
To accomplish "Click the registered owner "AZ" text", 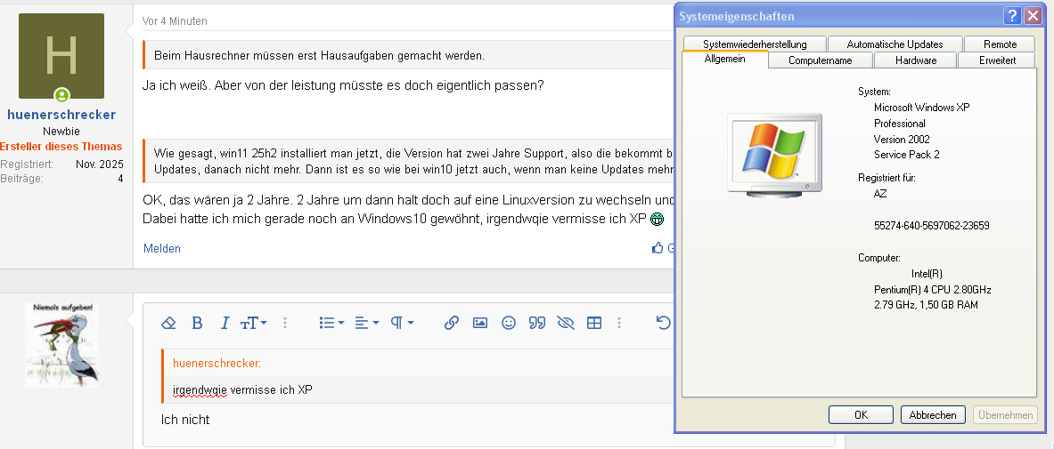I will click(x=880, y=193).
